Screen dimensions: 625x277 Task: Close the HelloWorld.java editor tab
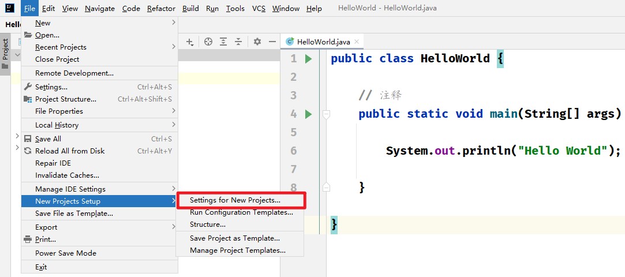[x=357, y=42]
